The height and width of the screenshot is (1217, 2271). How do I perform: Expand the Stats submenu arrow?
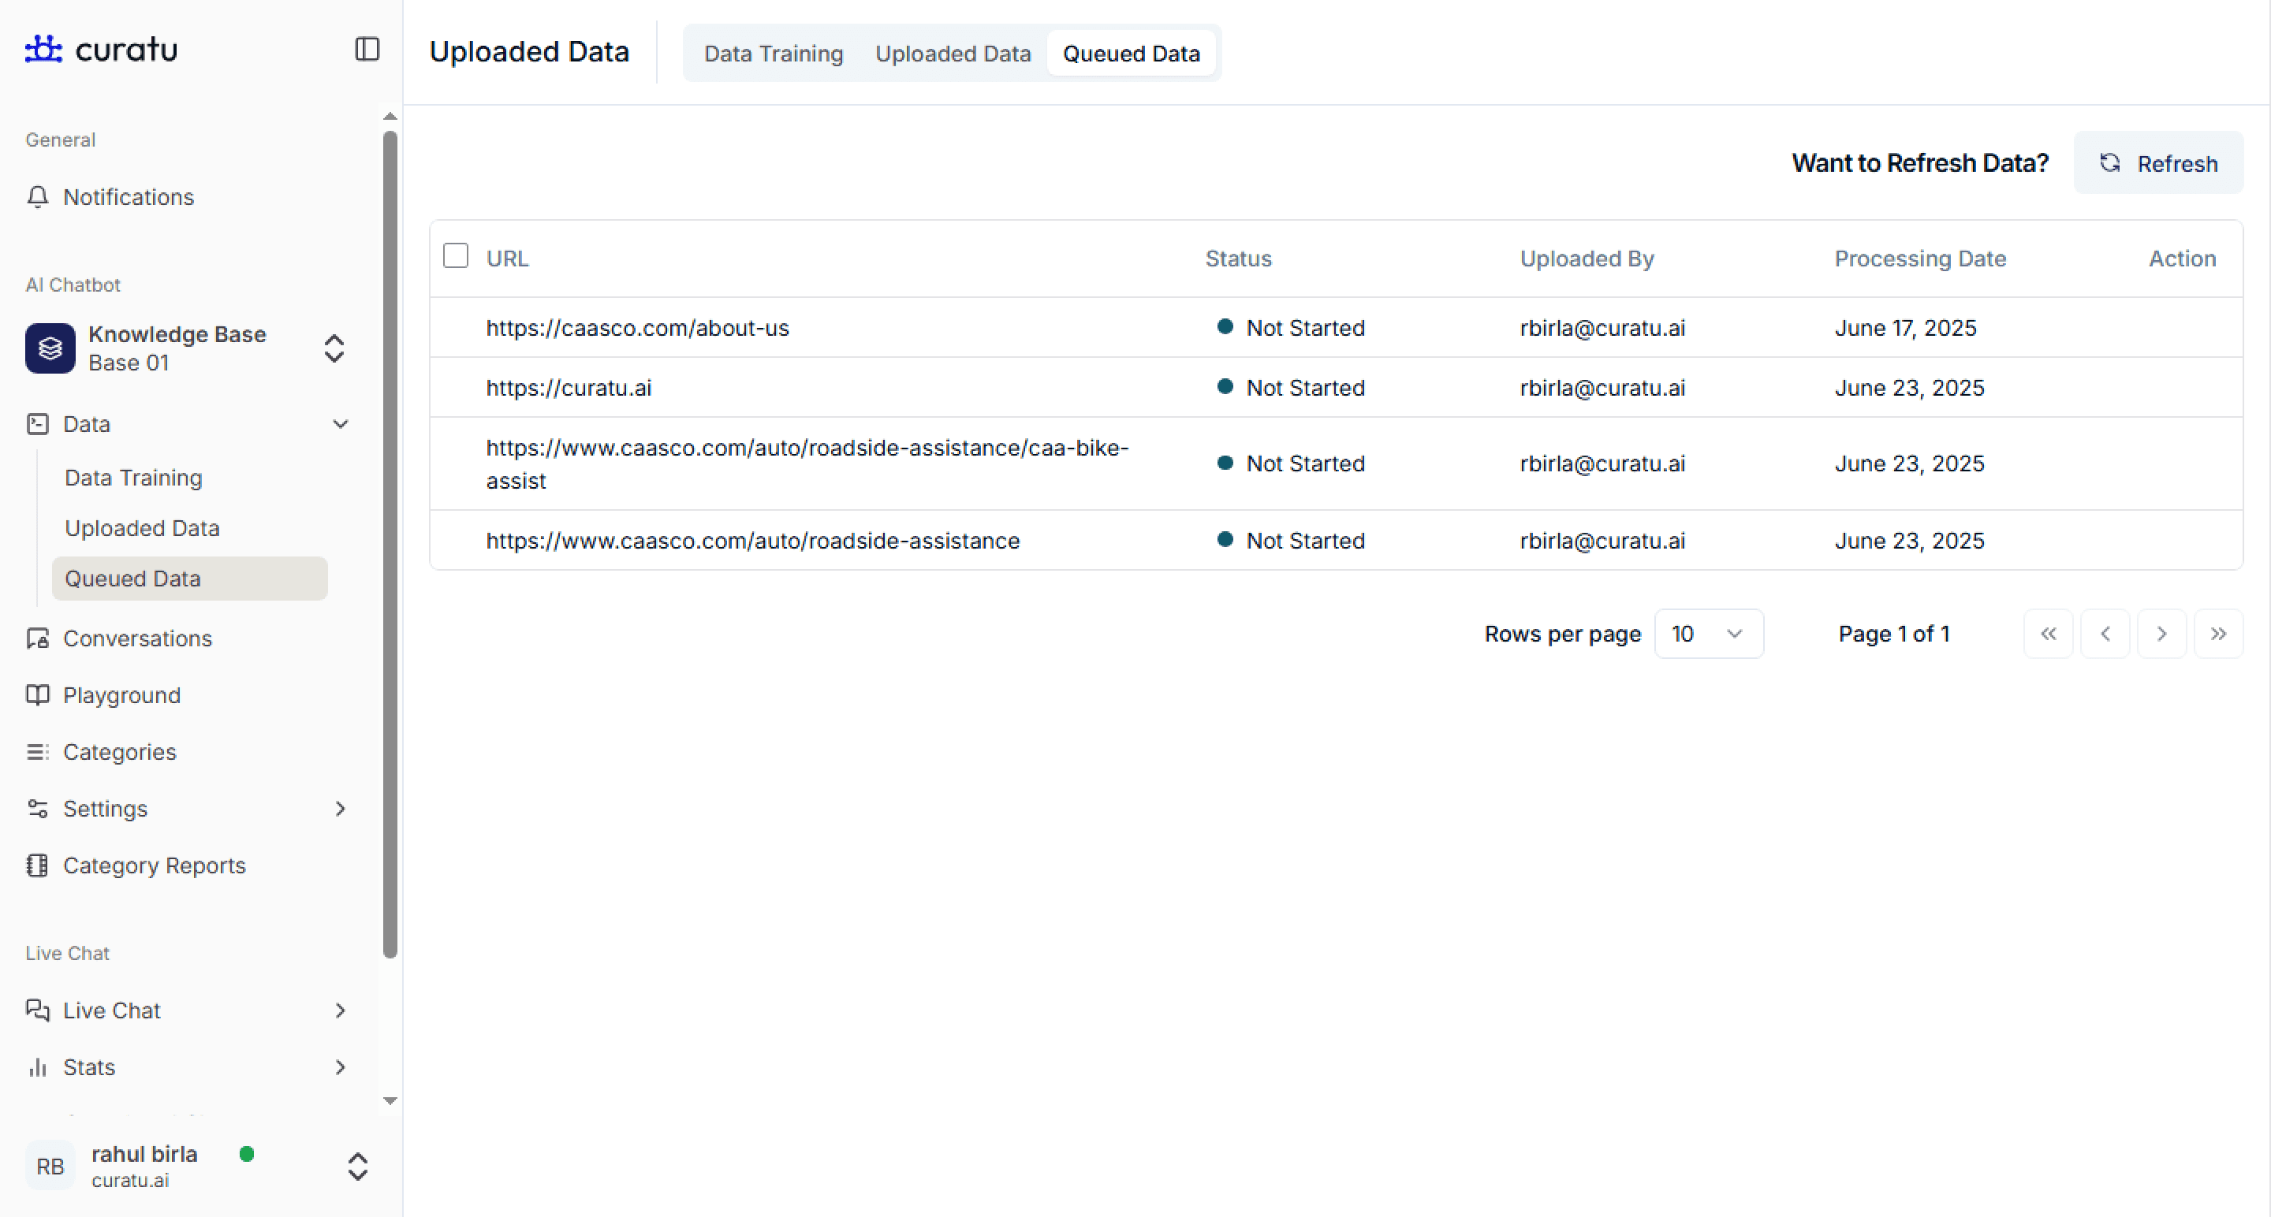[x=341, y=1067]
